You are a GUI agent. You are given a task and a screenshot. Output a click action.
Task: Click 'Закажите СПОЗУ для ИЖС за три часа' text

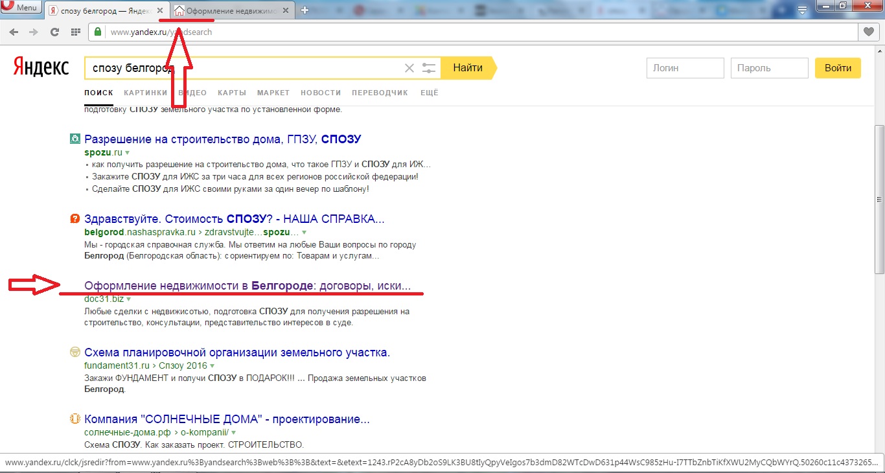tap(255, 176)
